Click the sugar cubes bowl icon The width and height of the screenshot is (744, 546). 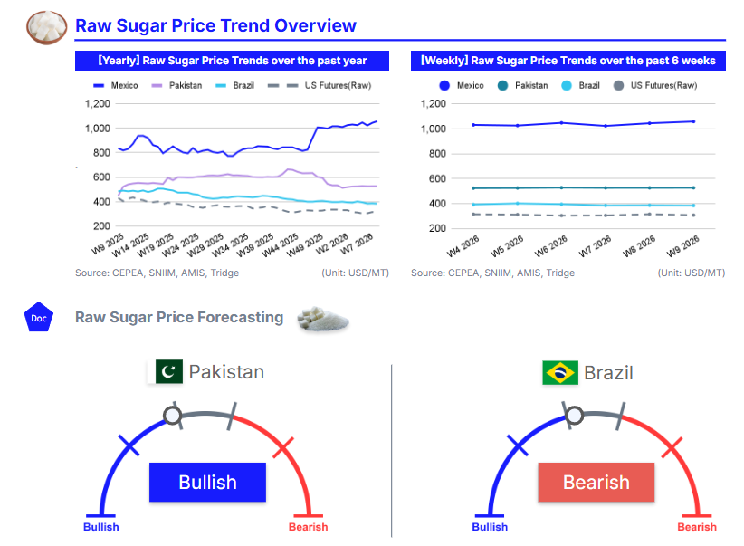[48, 26]
